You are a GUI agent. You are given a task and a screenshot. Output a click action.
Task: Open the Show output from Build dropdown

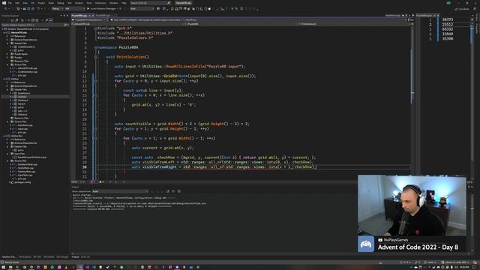[x=120, y=191]
